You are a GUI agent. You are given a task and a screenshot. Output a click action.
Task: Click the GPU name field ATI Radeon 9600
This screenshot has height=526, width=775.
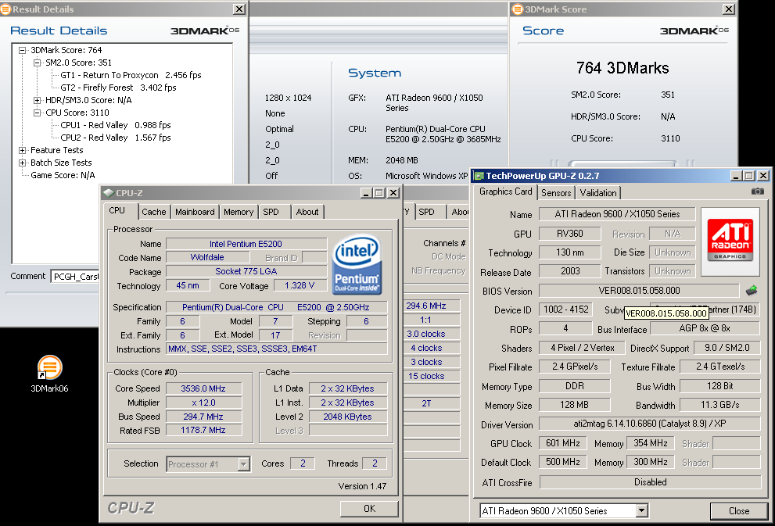tap(617, 214)
